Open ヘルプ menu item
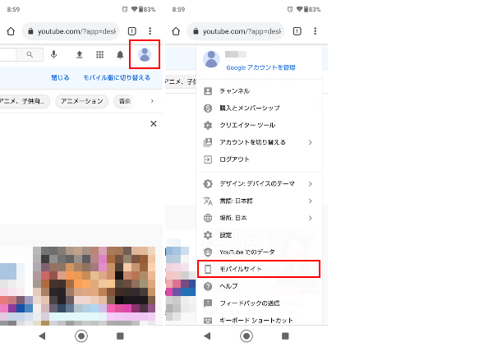 (x=259, y=286)
